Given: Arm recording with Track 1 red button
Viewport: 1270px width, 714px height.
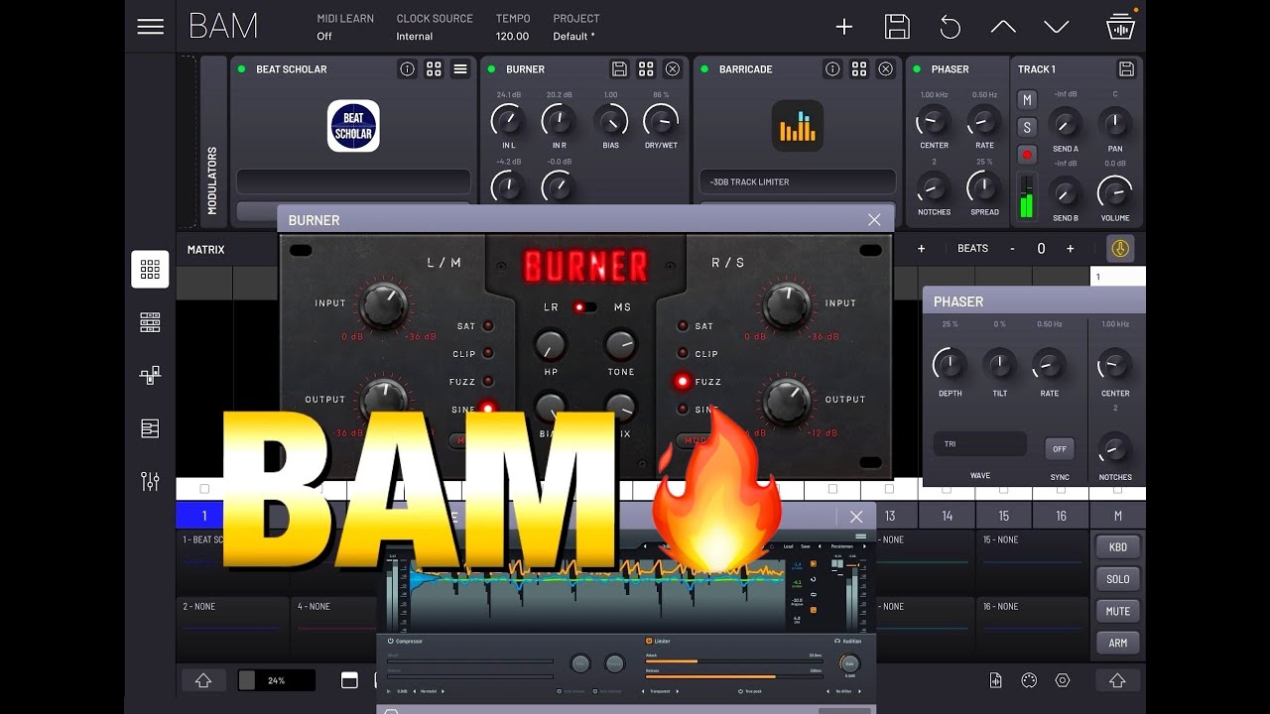Looking at the screenshot, I should pos(1027,155).
